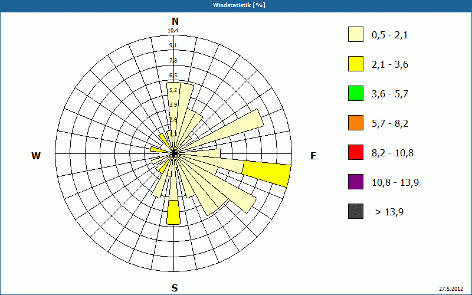Click the pale yellow 0,5 - 2,1 swatch

click(x=356, y=34)
